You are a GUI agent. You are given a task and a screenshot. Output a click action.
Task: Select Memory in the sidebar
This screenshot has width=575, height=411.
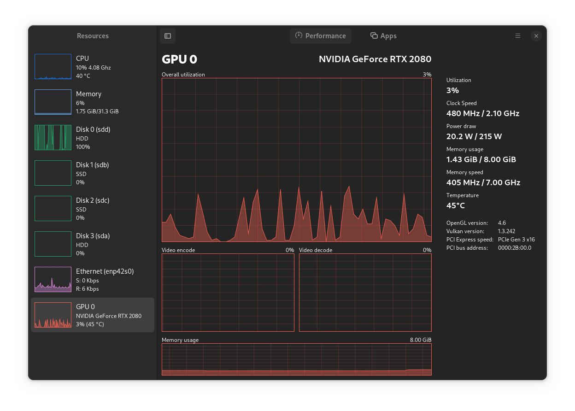click(x=93, y=102)
